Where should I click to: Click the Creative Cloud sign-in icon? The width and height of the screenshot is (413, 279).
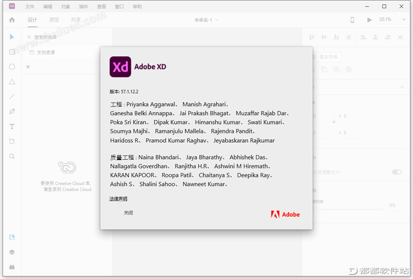67,167
